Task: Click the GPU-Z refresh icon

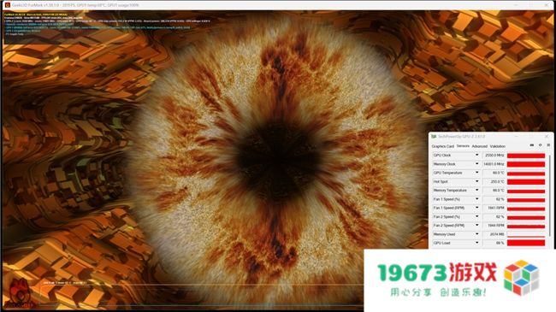Action: point(540,145)
